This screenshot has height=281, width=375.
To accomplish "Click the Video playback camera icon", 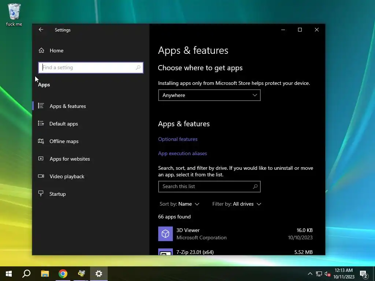I will 41,176.
